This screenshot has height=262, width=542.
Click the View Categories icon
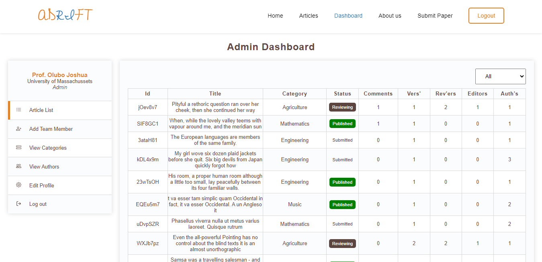coord(18,148)
